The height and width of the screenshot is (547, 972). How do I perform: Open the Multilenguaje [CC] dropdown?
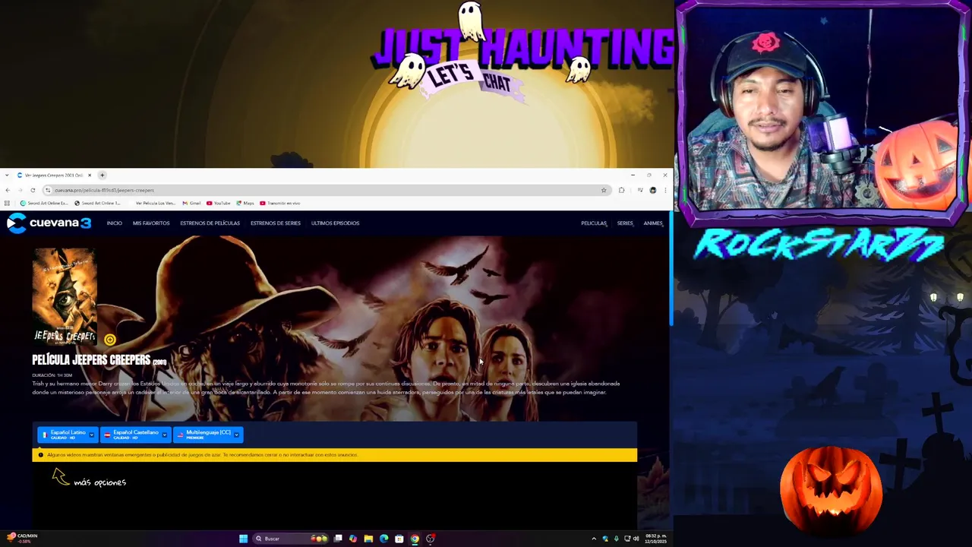[208, 435]
